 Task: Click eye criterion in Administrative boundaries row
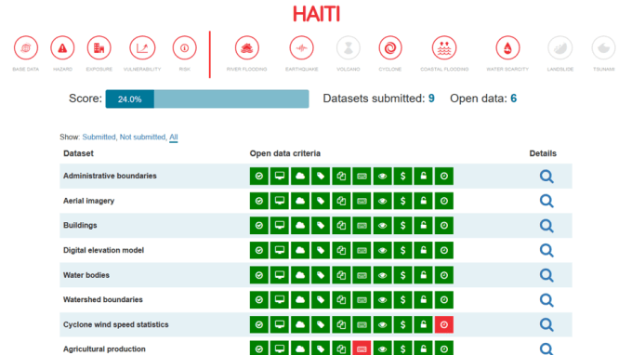(x=382, y=176)
